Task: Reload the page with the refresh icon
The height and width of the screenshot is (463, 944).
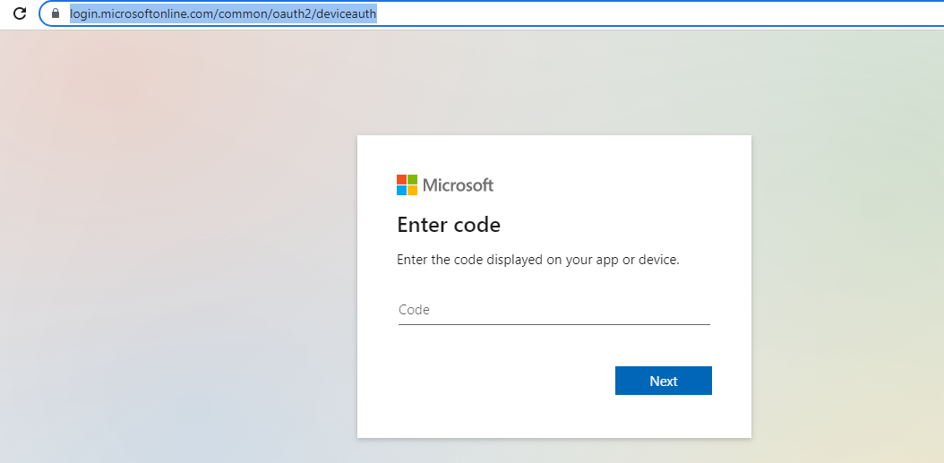Action: pos(20,13)
